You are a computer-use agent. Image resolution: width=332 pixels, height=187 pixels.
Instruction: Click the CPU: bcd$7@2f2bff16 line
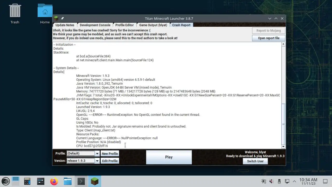point(92,146)
